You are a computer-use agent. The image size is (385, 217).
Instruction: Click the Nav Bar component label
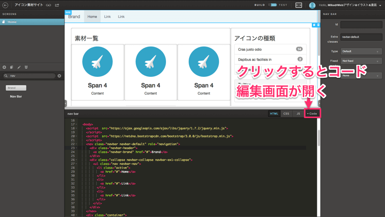coord(16,96)
